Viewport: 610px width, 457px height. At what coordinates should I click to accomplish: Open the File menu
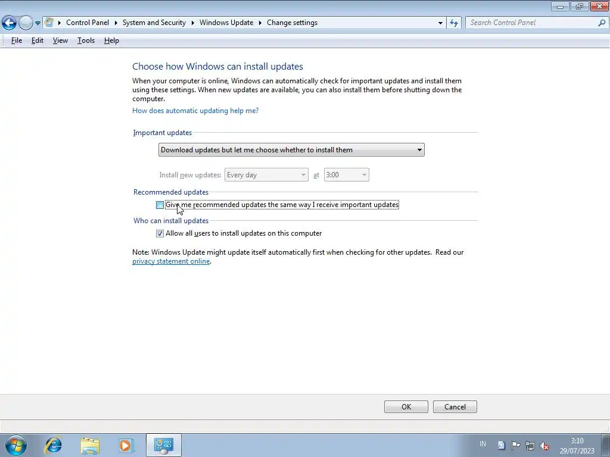(16, 40)
